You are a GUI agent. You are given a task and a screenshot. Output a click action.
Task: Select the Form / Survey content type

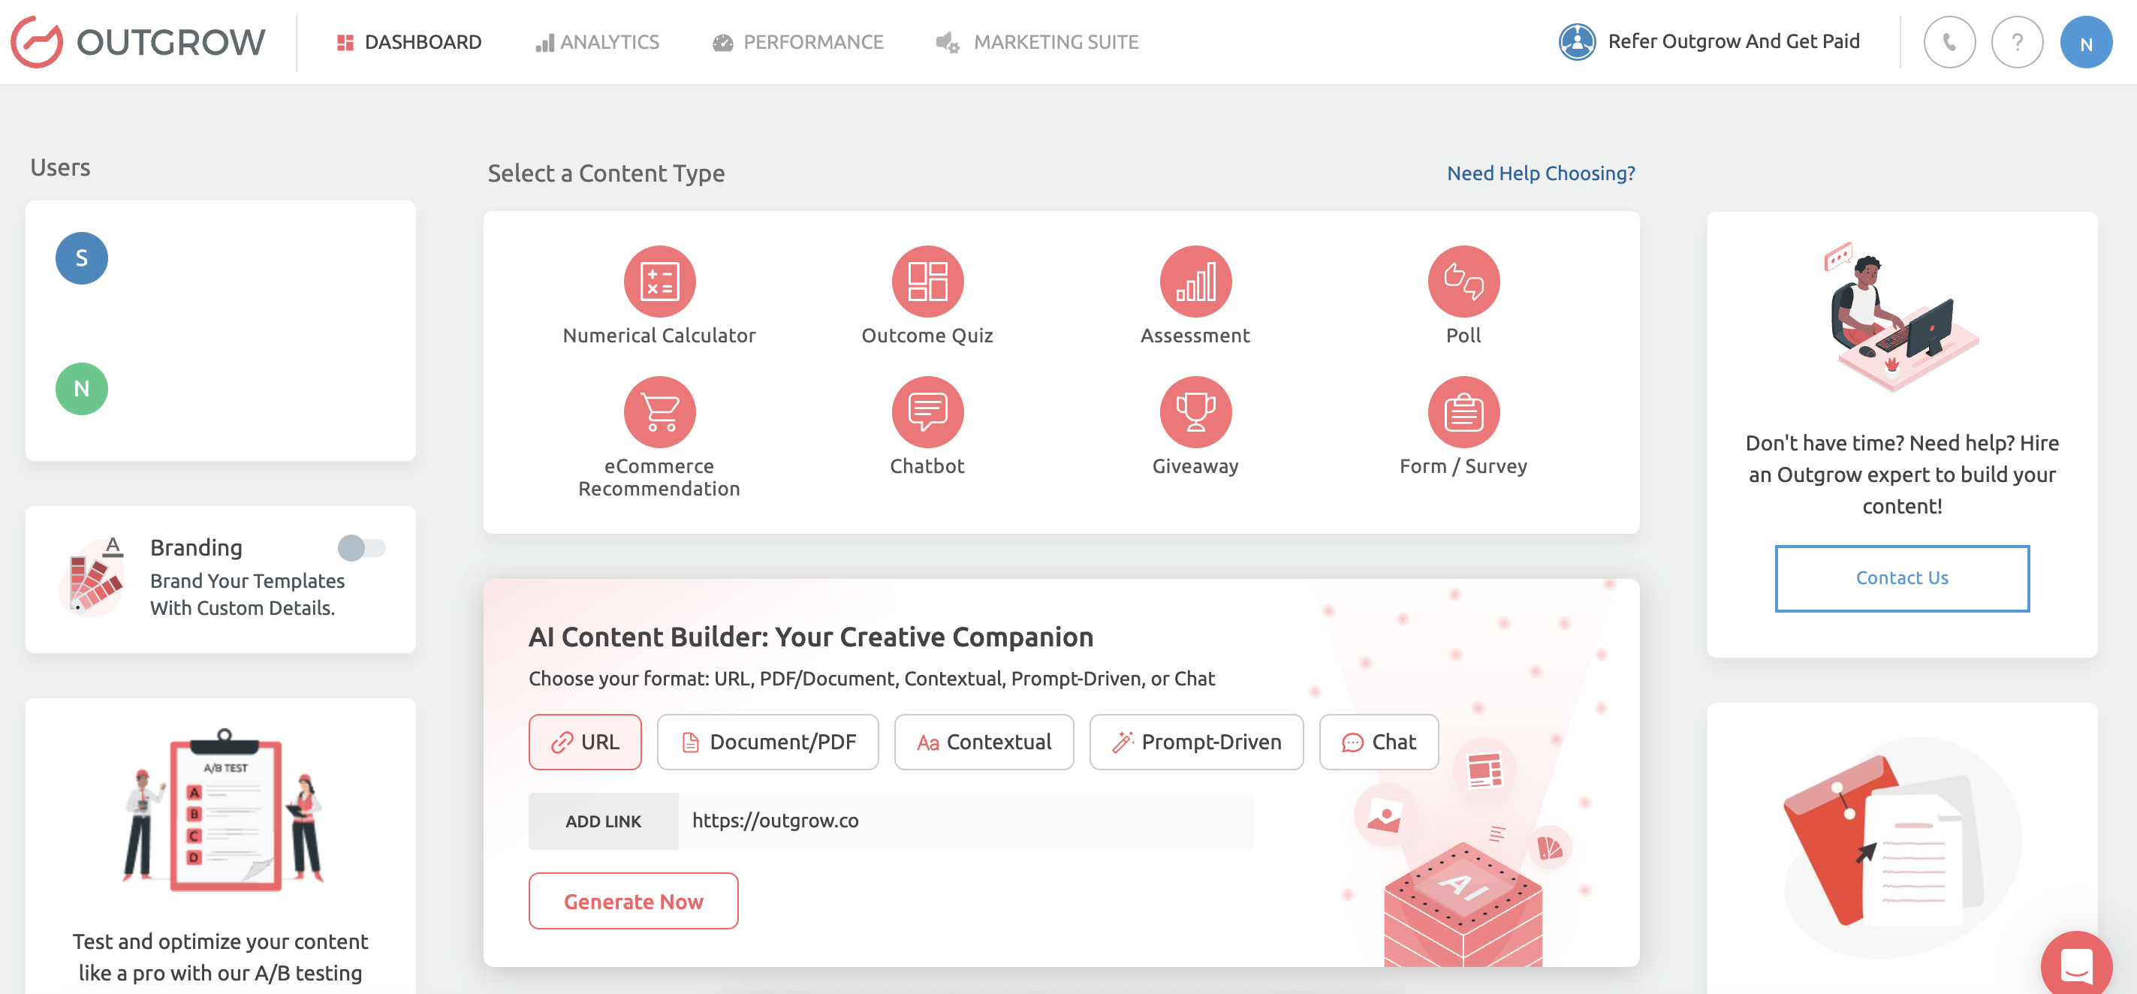pos(1463,411)
